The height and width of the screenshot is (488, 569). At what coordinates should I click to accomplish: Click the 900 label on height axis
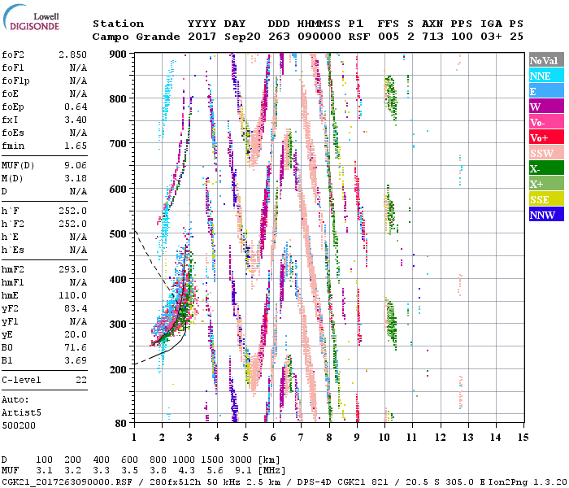coord(119,54)
